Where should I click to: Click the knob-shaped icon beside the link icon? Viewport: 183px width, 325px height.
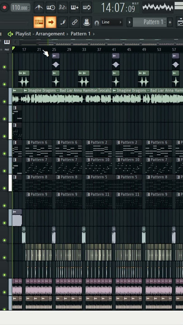pyautogui.click(x=86, y=22)
